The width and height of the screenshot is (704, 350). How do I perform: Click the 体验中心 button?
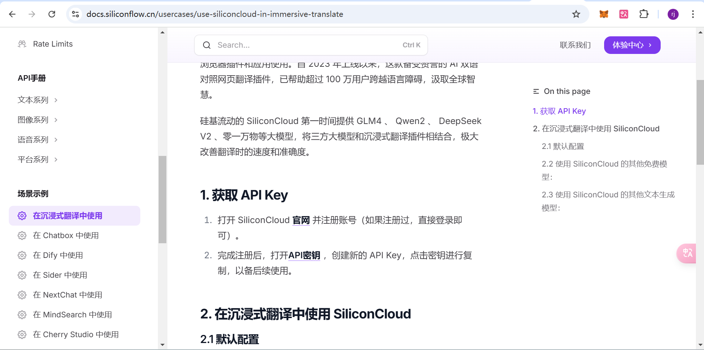[632, 45]
